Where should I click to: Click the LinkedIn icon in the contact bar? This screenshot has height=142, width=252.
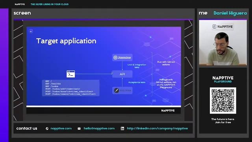point(122,129)
